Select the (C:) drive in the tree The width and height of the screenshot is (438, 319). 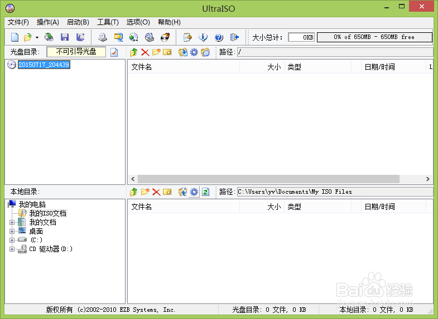[x=36, y=240]
